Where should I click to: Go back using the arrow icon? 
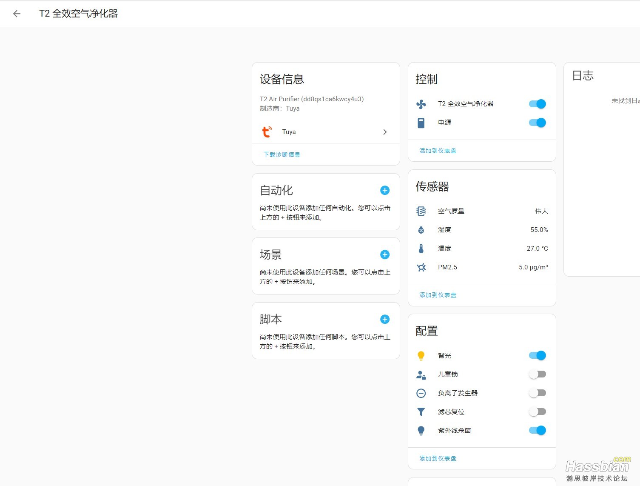coord(17,14)
